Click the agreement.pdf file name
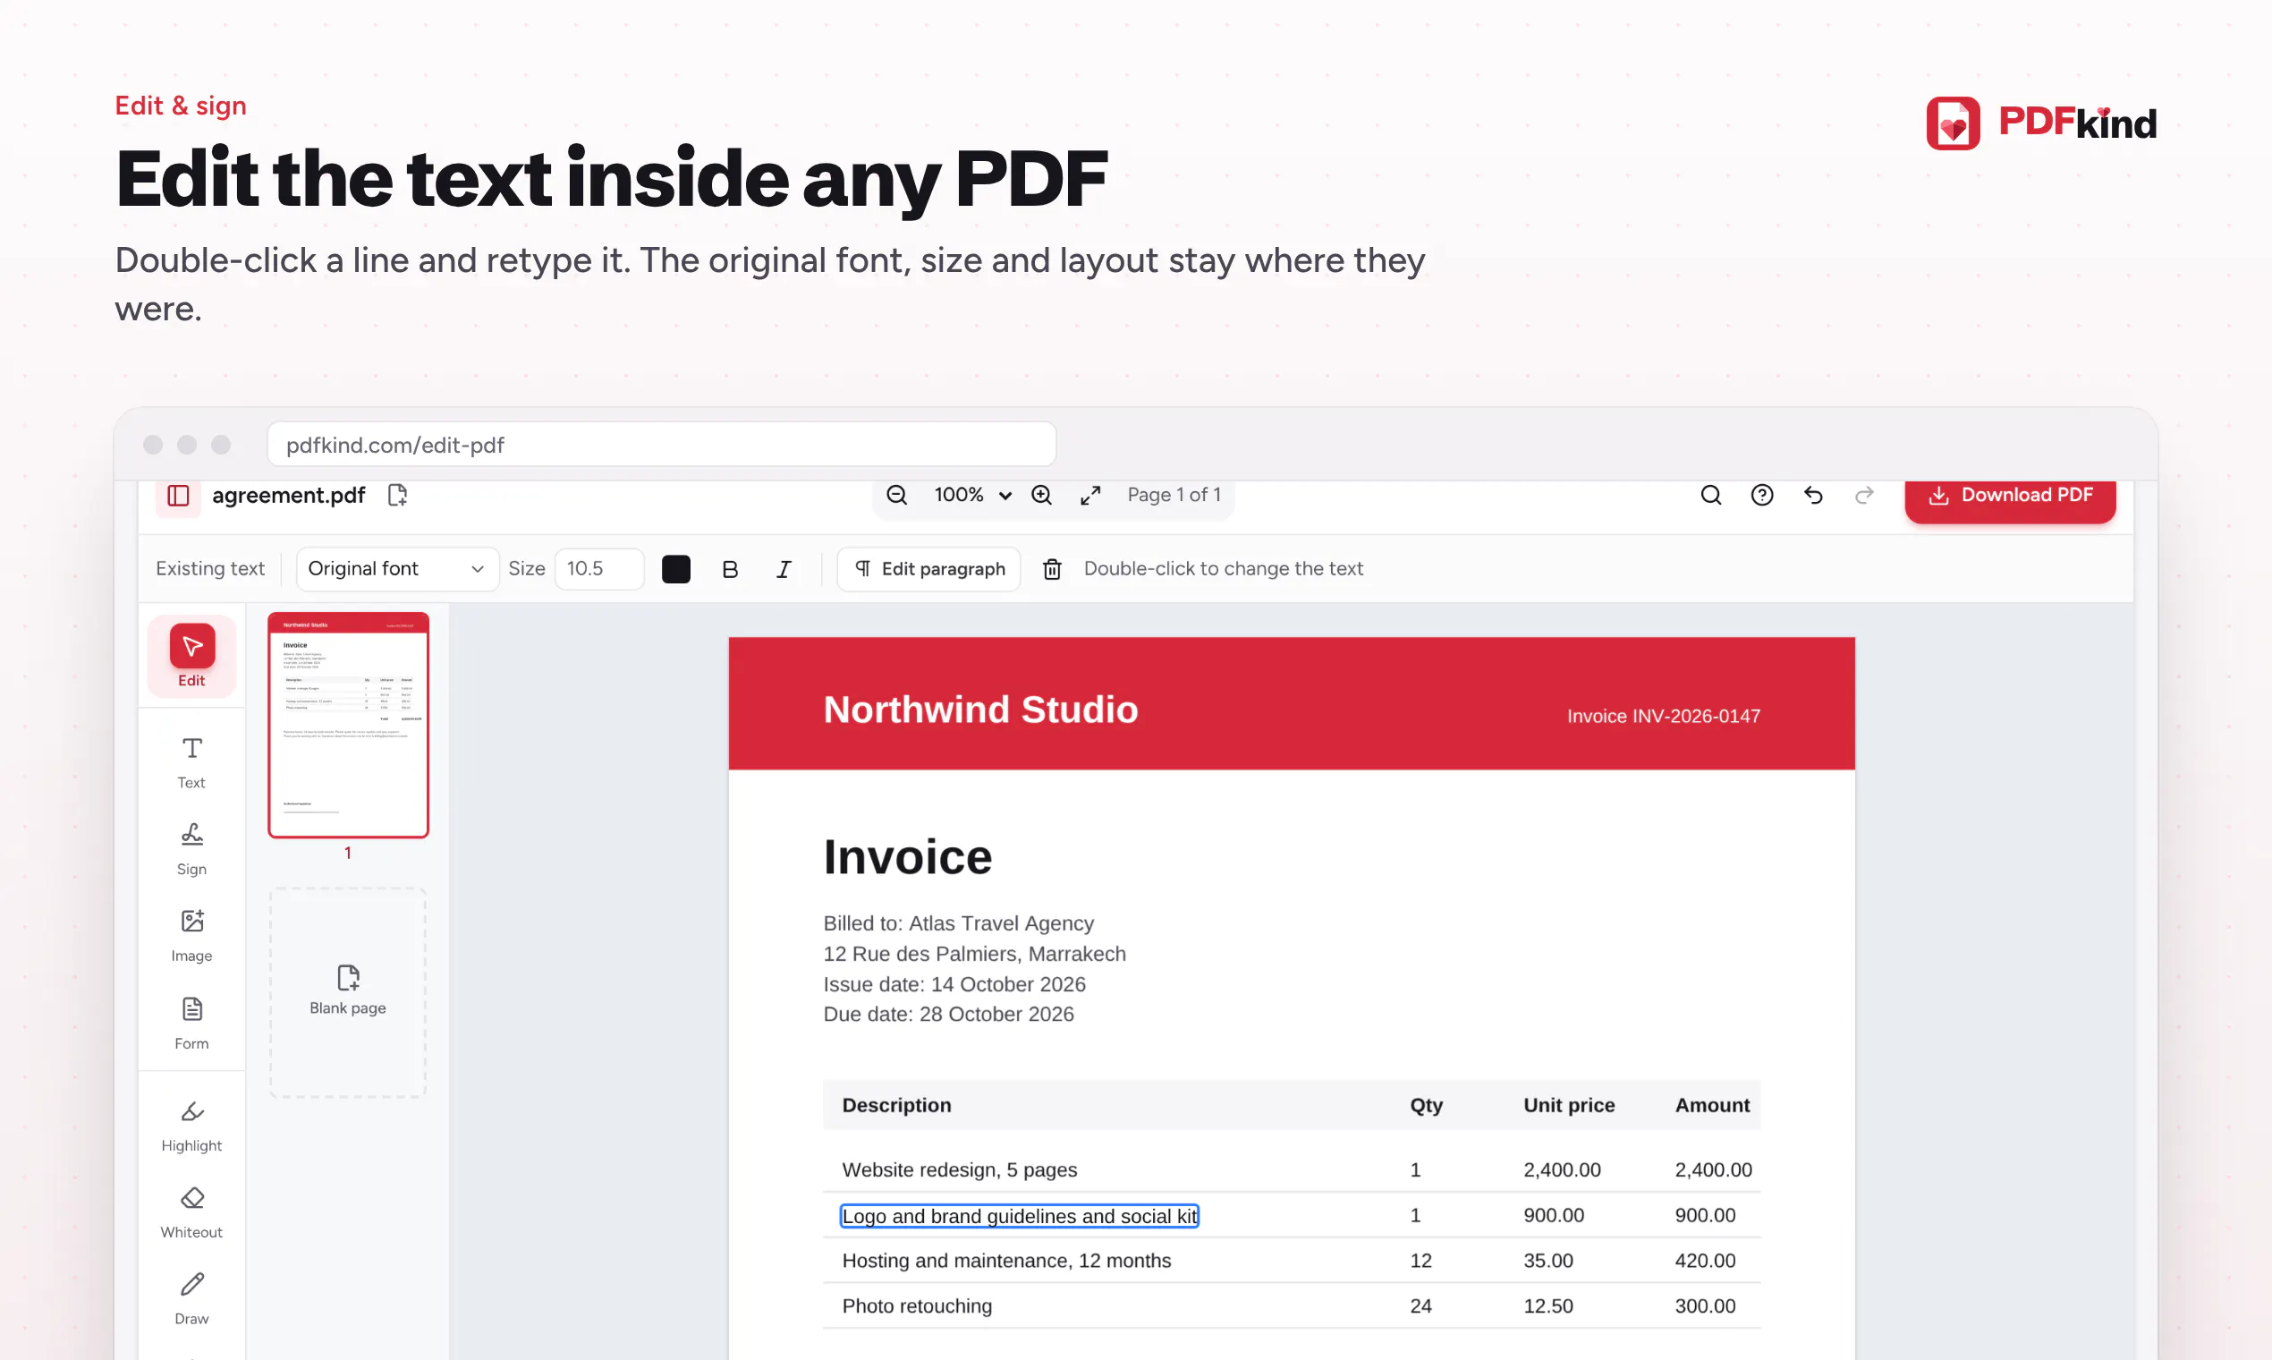2272x1360 pixels. [289, 496]
